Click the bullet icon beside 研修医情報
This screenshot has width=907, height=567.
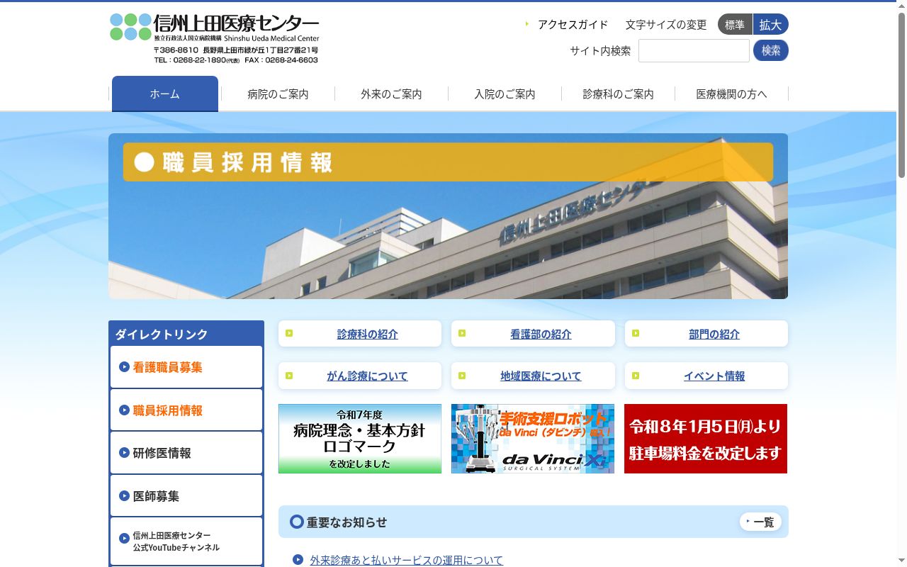tap(124, 453)
